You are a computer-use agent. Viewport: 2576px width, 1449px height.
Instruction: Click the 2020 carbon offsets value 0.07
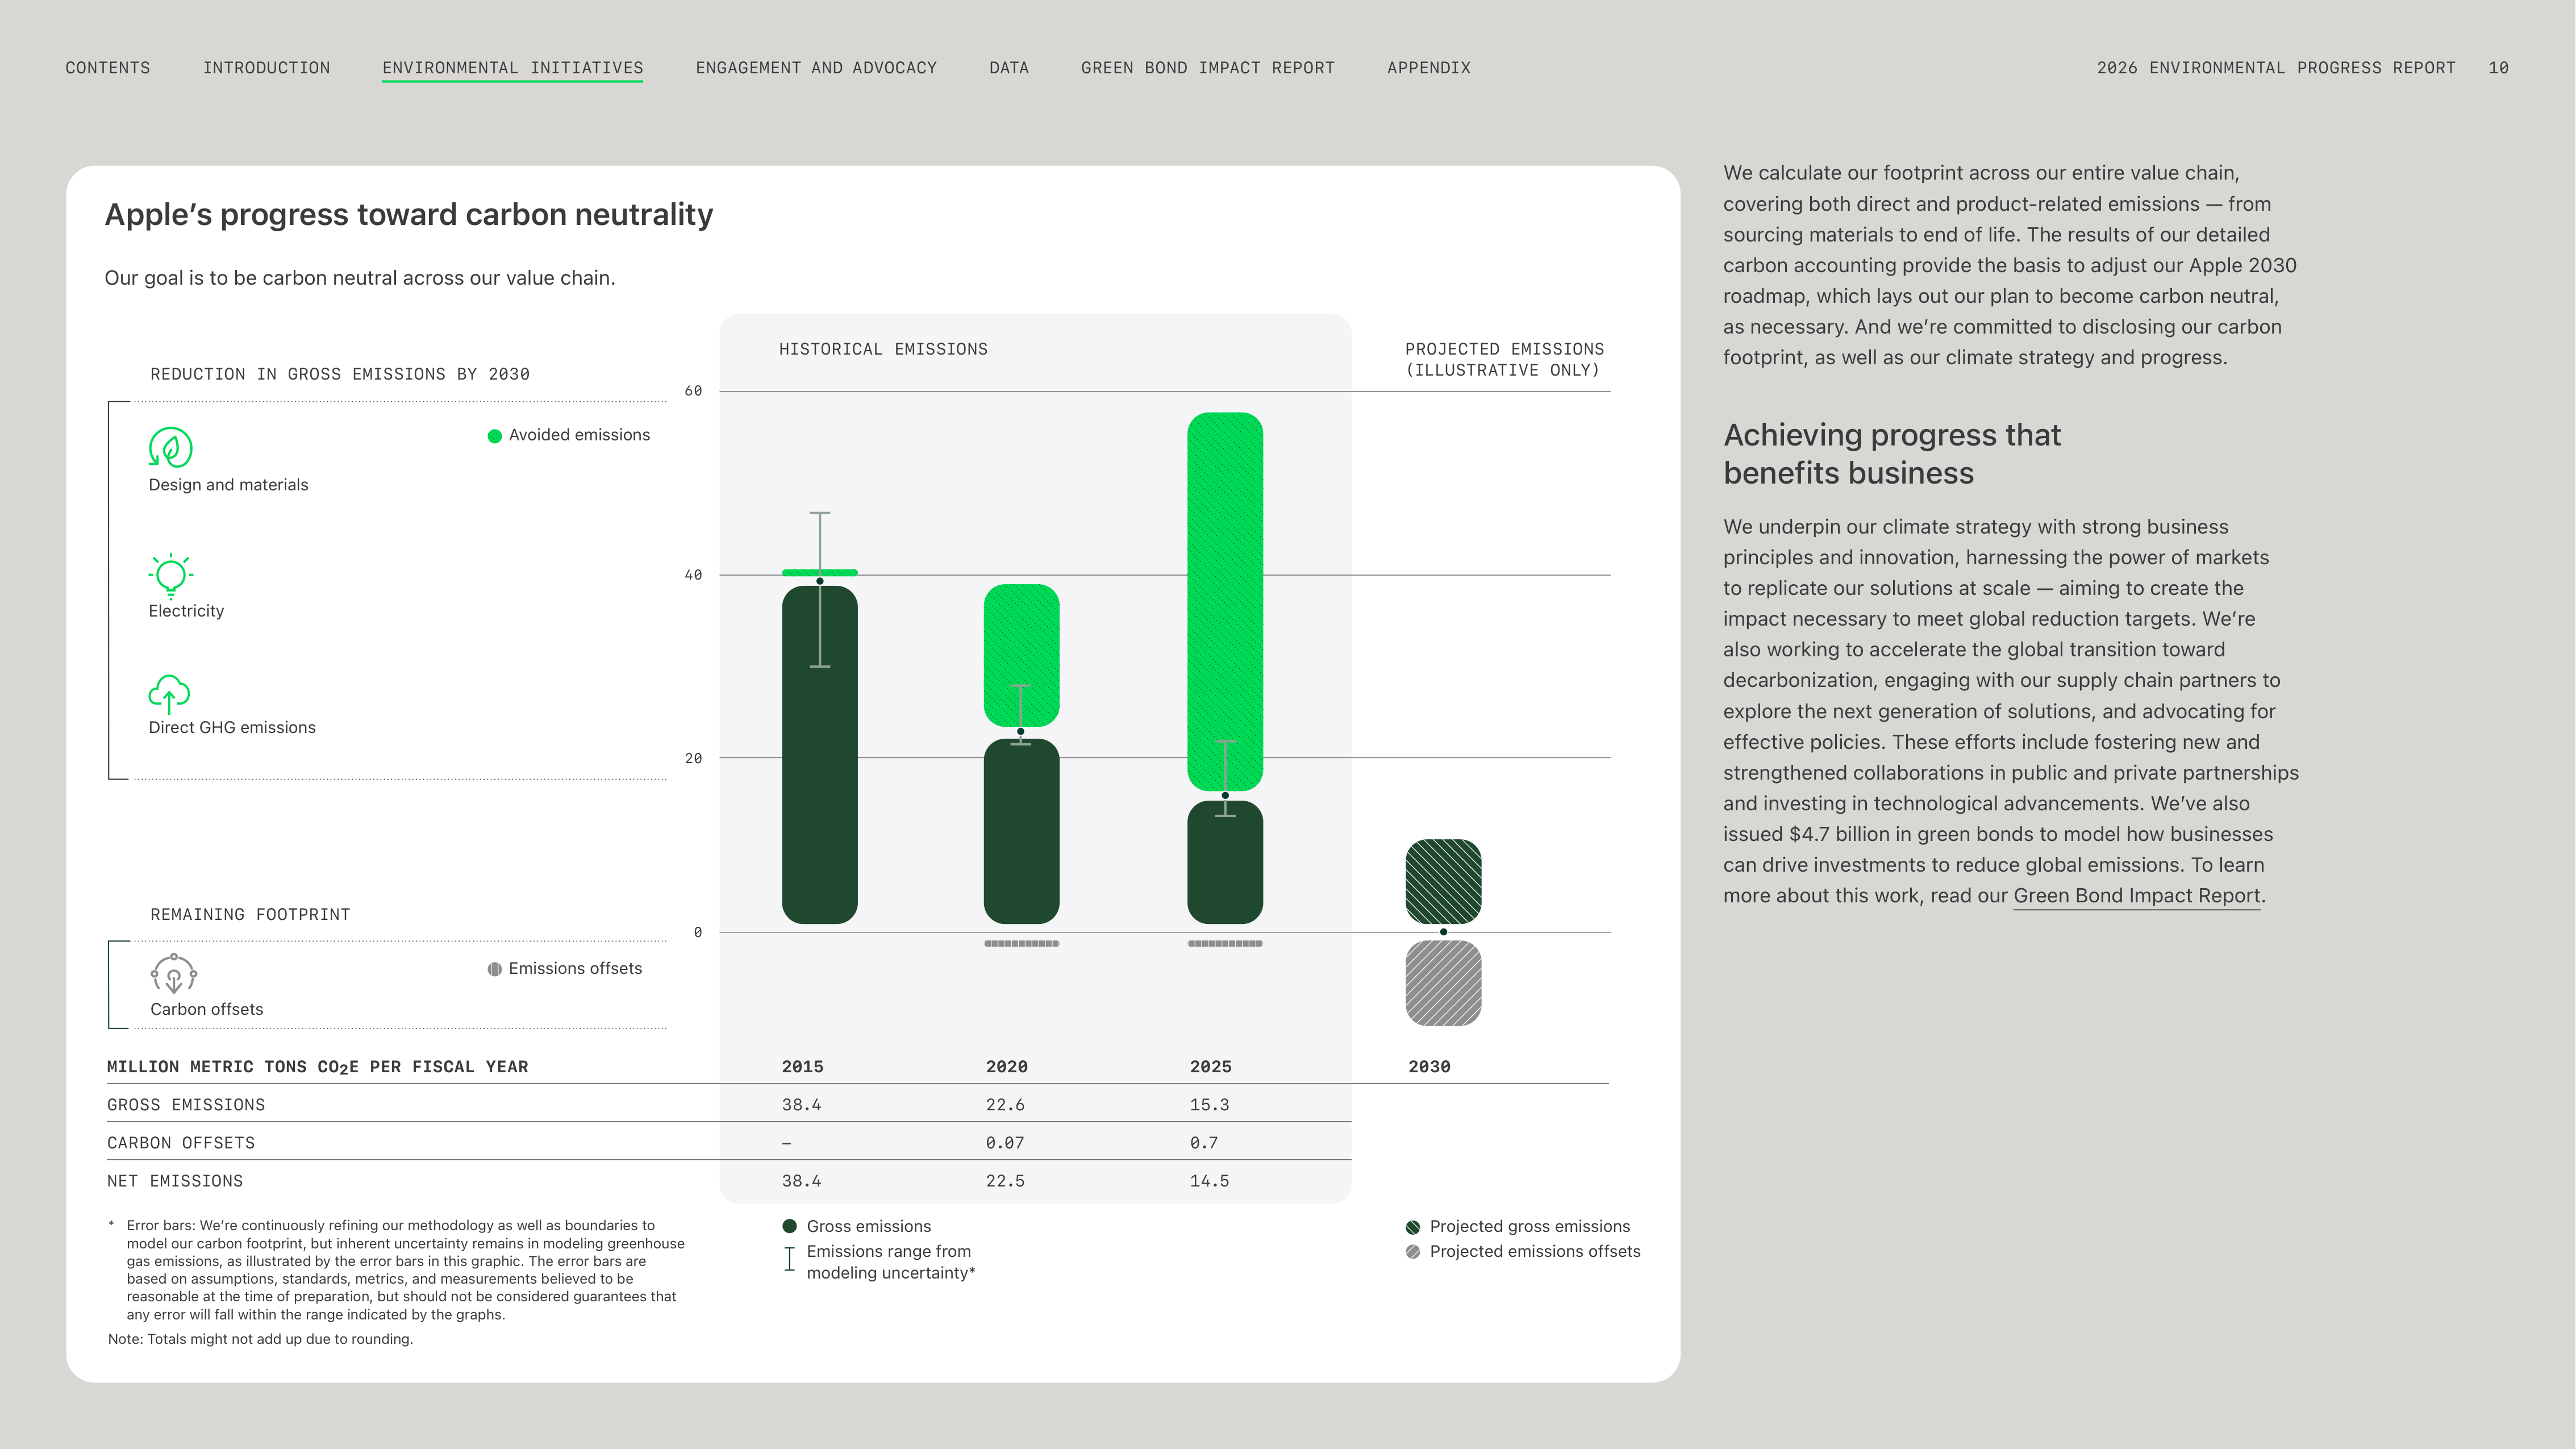(x=1005, y=1143)
